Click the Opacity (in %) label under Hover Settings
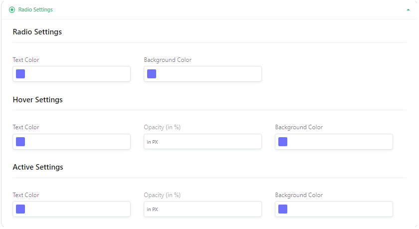This screenshot has height=229, width=419. point(162,127)
